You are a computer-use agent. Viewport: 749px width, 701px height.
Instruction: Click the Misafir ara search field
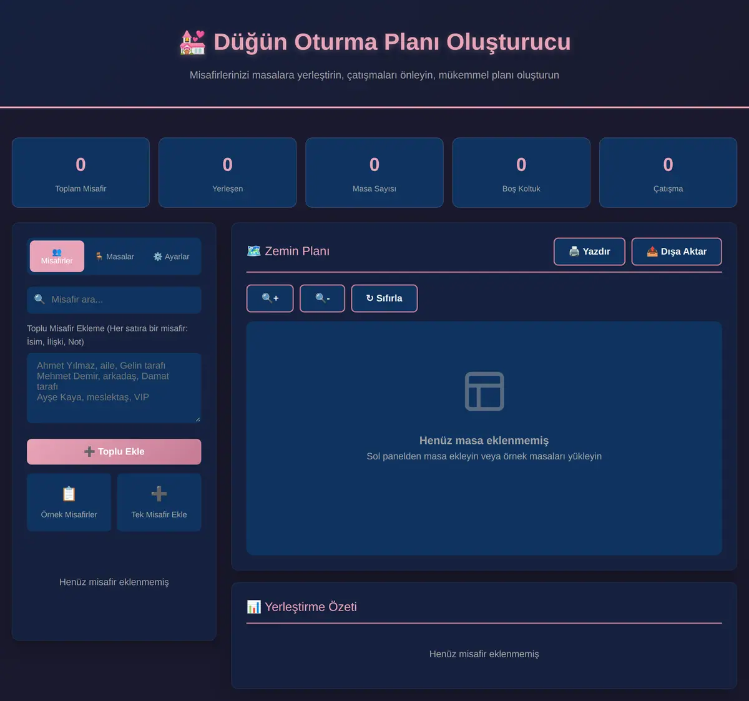pos(114,300)
